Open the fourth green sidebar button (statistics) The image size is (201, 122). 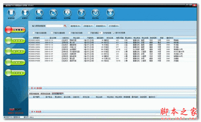(x=15, y=62)
